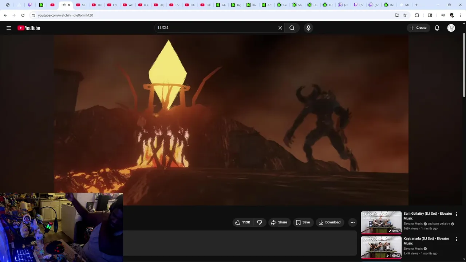Clear the search text with the X

pos(280,28)
